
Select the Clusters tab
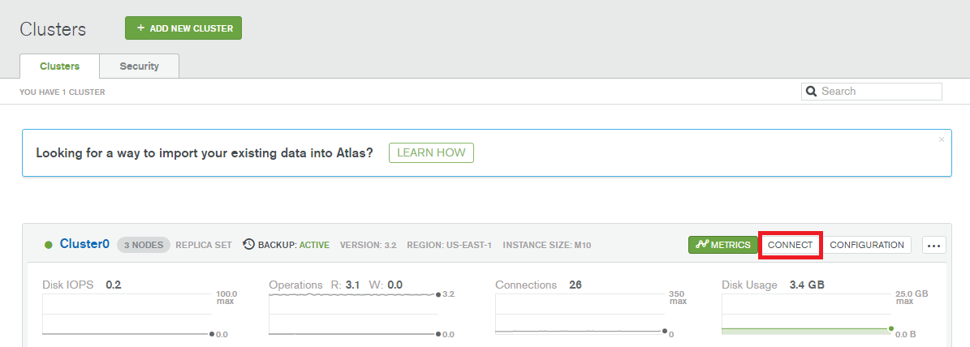pyautogui.click(x=59, y=66)
